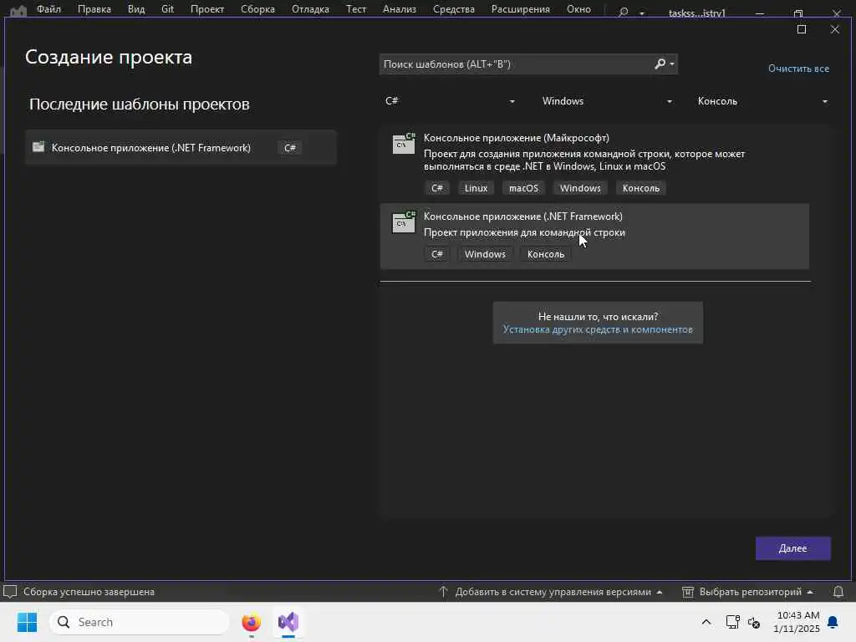This screenshot has width=856, height=642.
Task: Maximize the Создание проекта dialog
Action: pos(802,29)
